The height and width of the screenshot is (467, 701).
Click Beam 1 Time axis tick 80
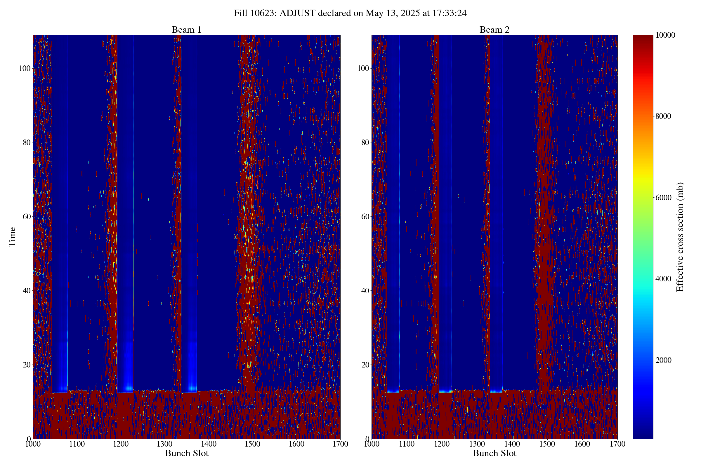pos(27,142)
